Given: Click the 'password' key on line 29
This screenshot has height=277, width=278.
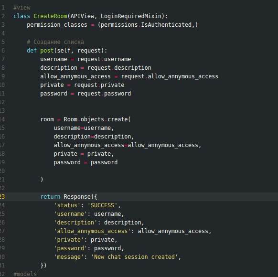Looking at the screenshot, I should [x=71, y=248].
